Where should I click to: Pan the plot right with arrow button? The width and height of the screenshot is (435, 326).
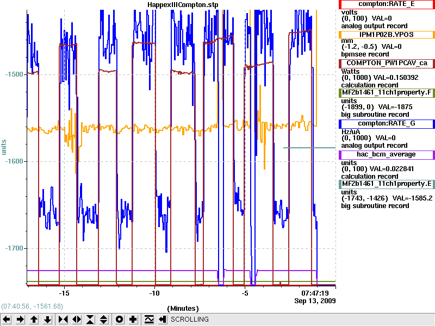20,319
